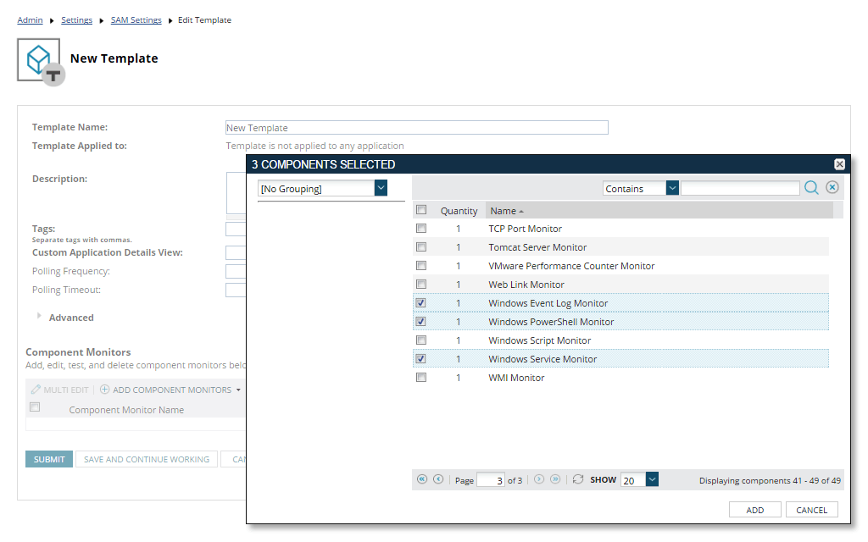Clear the filter using the circled X icon

tap(832, 187)
